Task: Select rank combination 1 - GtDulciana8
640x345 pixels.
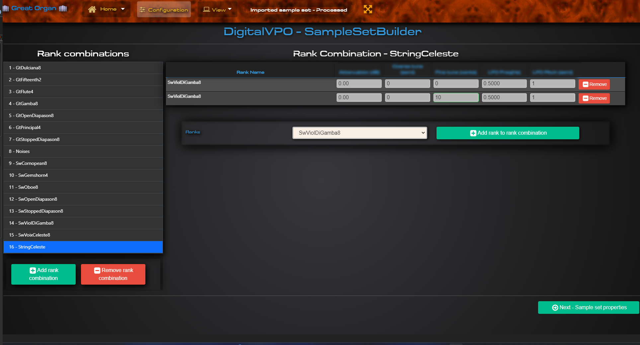Action: point(83,68)
